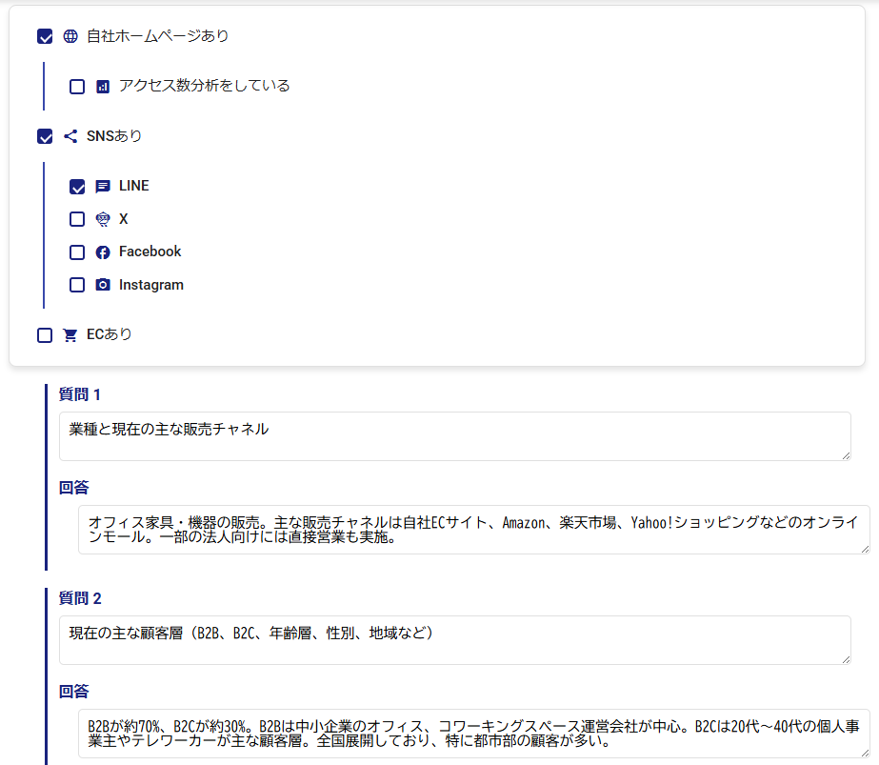Enable the アクセス数分析をしている checkbox

77,87
